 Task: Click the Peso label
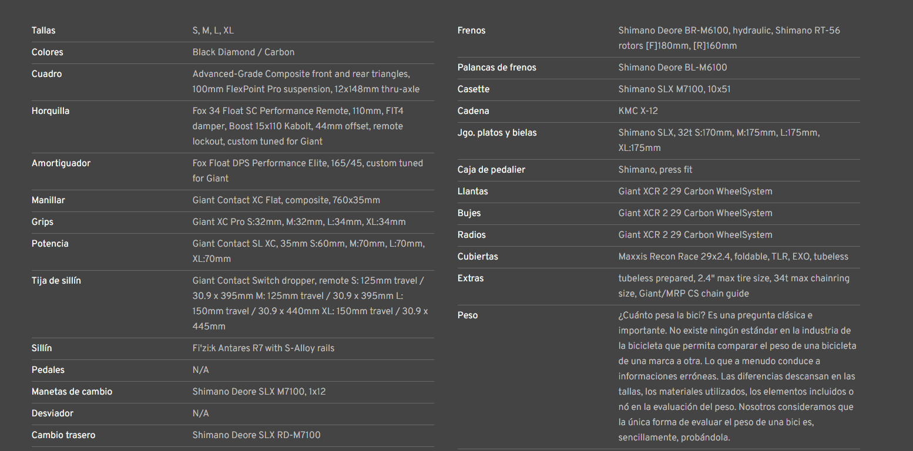click(x=468, y=315)
